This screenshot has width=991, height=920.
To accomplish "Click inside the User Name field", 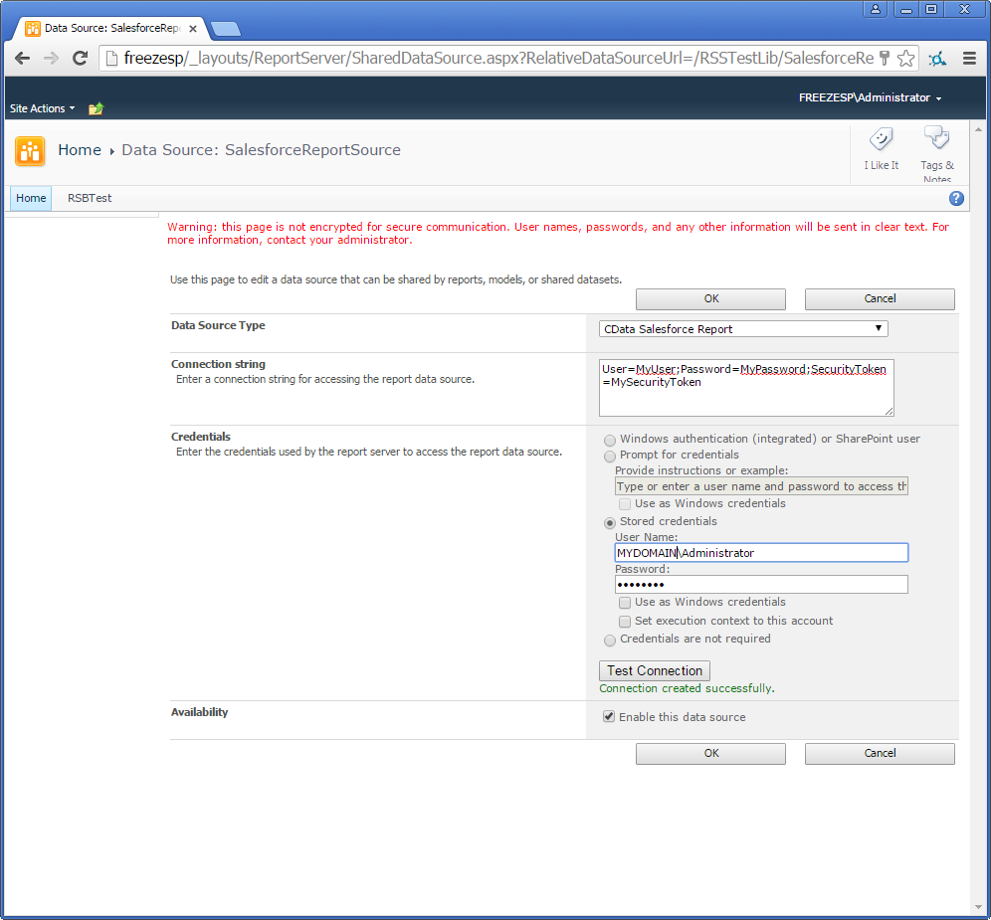I will [761, 552].
